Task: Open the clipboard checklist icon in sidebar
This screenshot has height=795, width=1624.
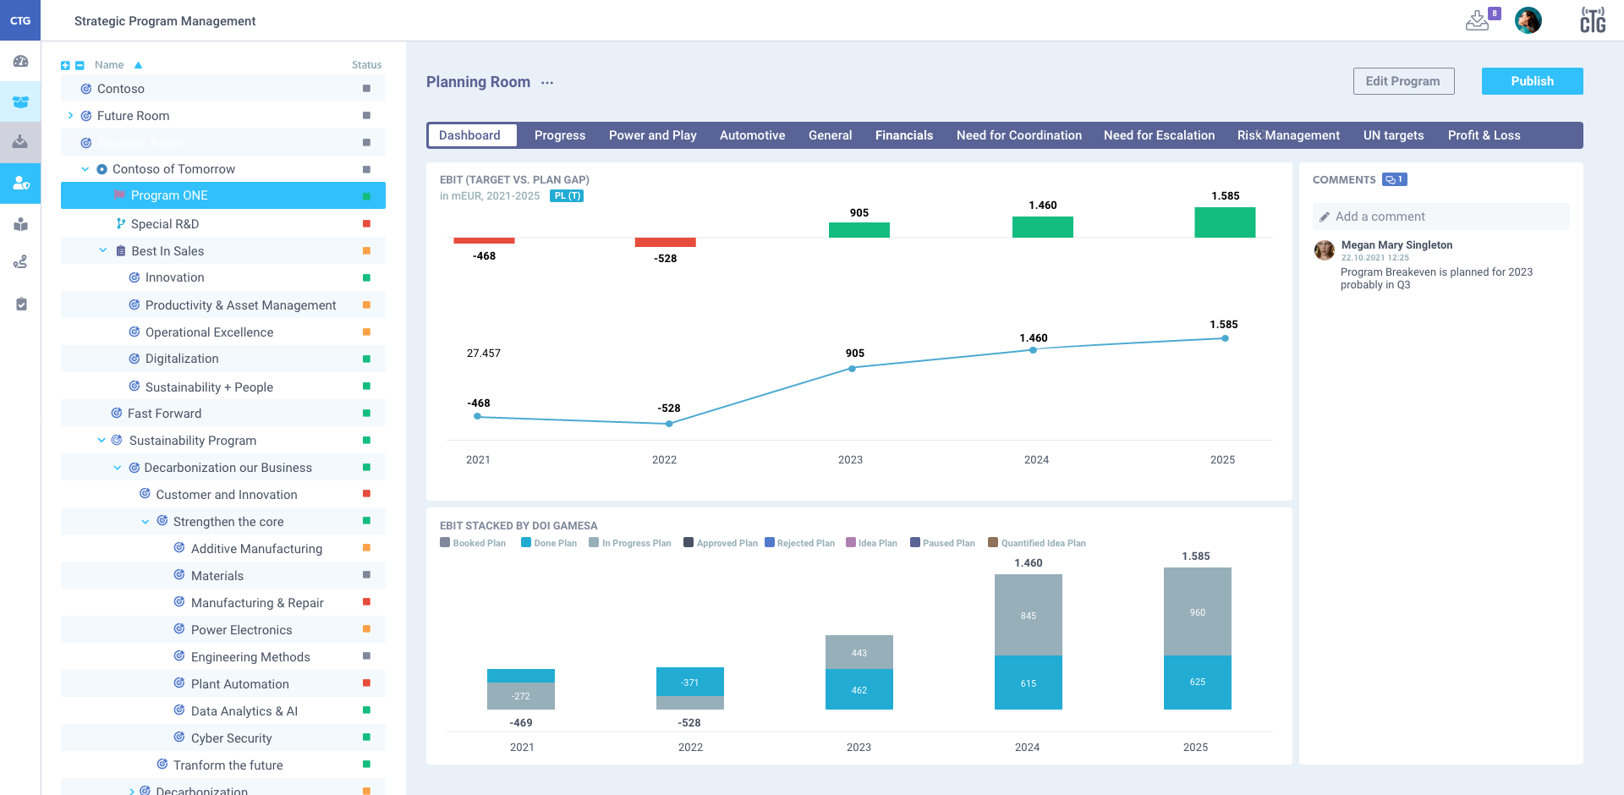Action: pyautogui.click(x=21, y=304)
